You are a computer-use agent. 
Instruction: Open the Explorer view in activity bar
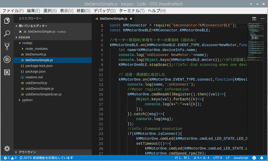(x=7, y=21)
